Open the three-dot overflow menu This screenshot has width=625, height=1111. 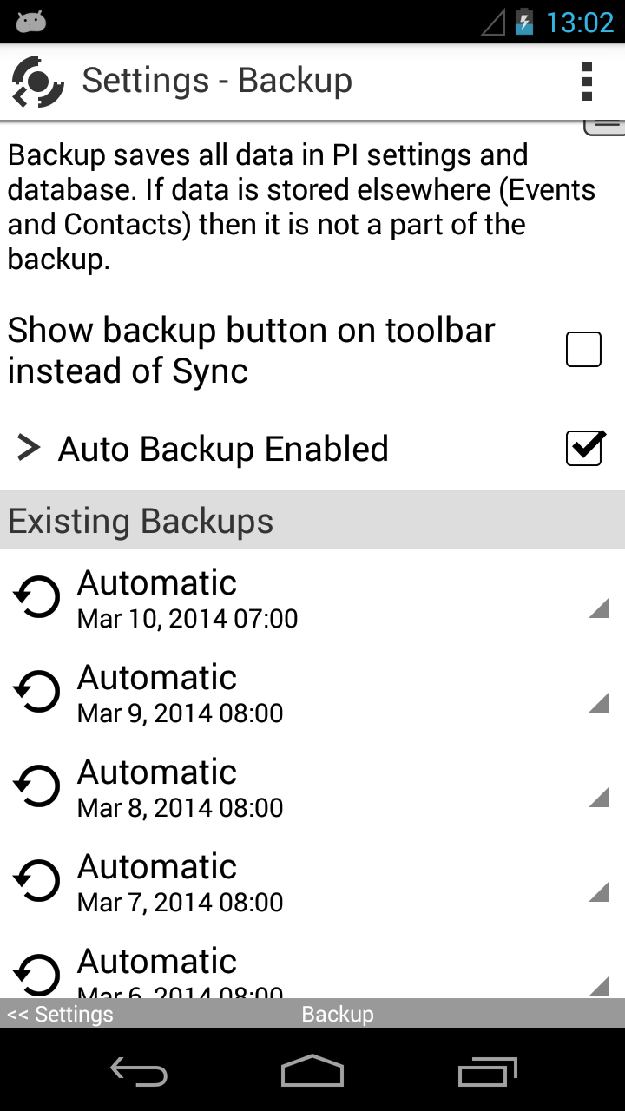(x=588, y=82)
